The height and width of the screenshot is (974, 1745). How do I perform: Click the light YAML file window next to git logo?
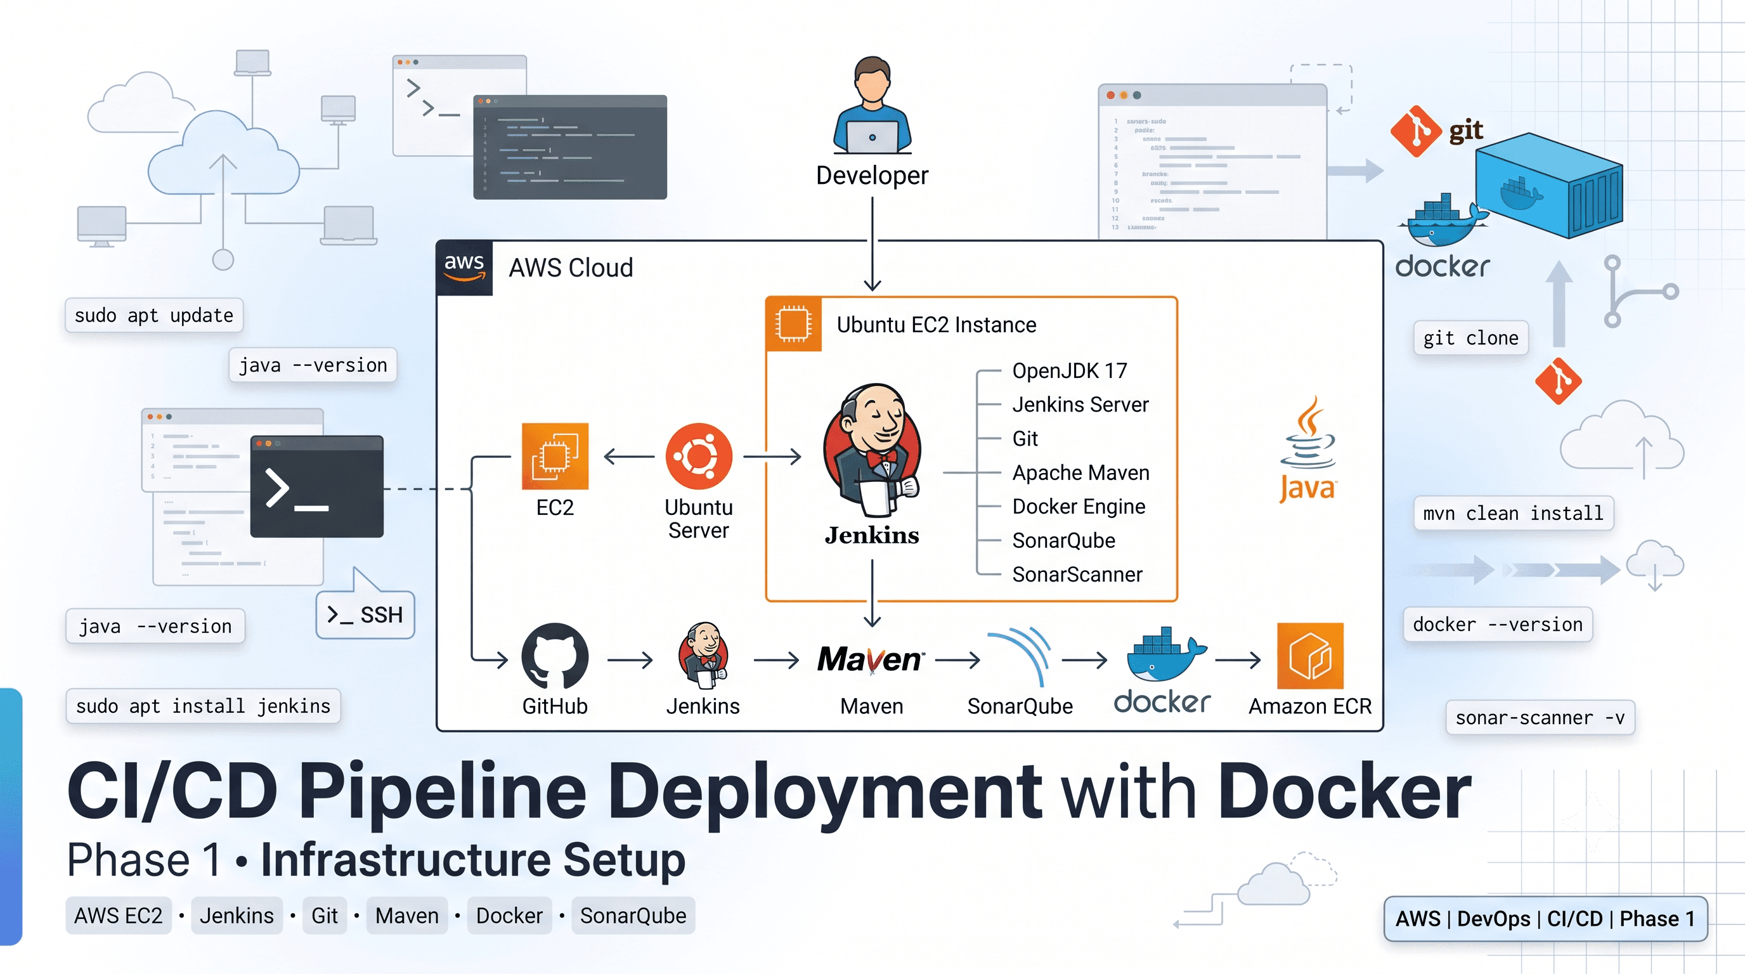pyautogui.click(x=1212, y=162)
